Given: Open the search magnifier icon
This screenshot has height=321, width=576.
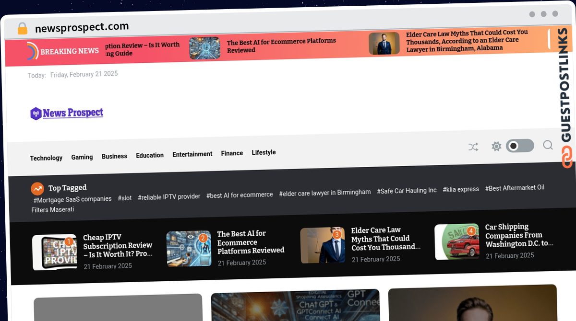Looking at the screenshot, I should click(548, 145).
